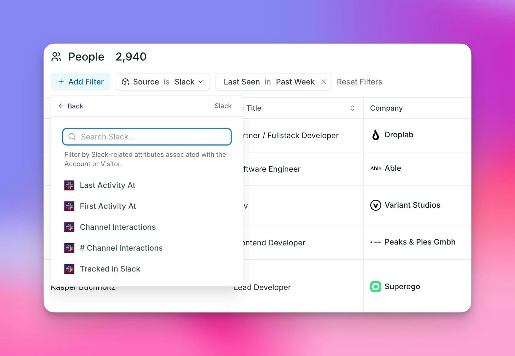
Task: Click the Able company logo
Action: 375,168
